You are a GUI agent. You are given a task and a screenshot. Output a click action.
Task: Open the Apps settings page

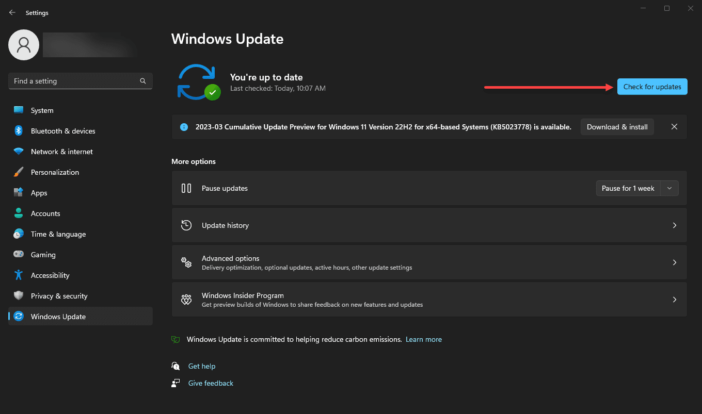(81, 193)
